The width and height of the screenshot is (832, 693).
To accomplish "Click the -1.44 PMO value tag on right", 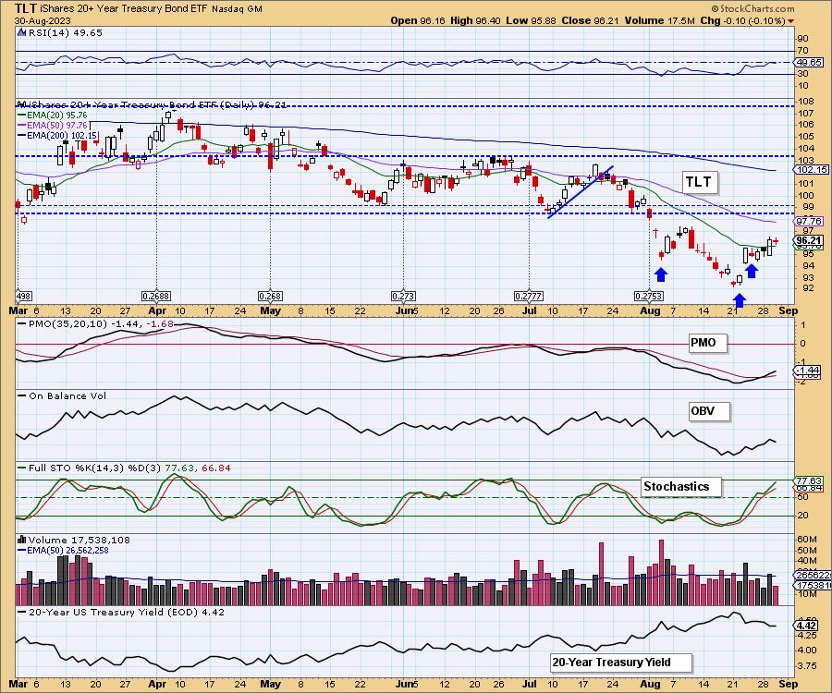I will [x=807, y=371].
